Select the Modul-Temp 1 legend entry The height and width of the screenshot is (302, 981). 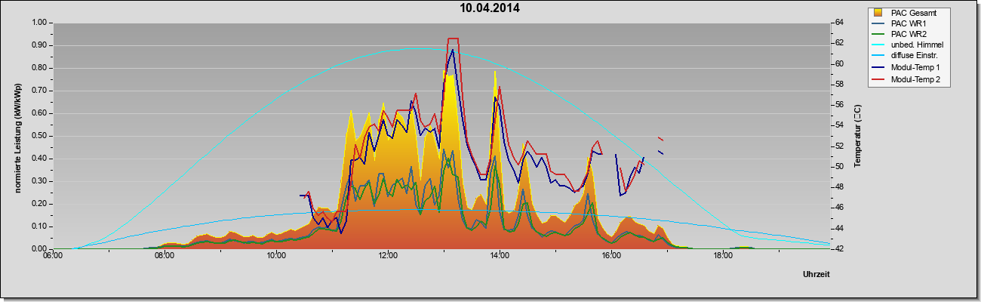(909, 68)
